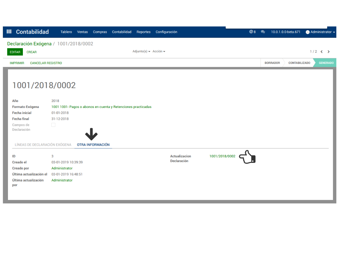The width and height of the screenshot is (339, 254).
Task: Toggle the Campos de Declaración checkbox
Action: click(53, 125)
